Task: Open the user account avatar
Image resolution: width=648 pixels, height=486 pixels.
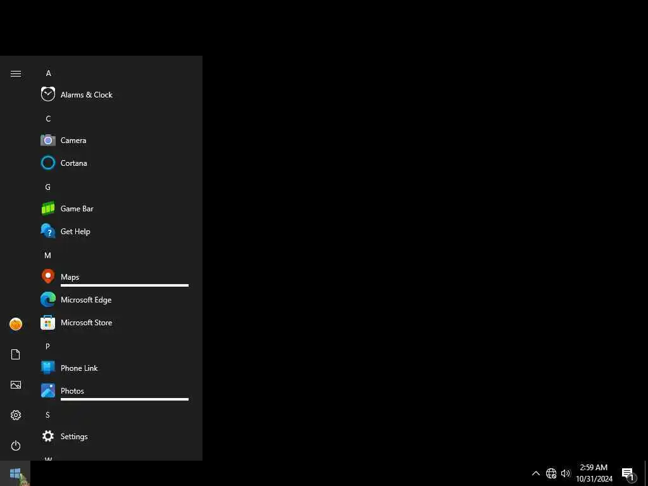Action: coord(16,324)
